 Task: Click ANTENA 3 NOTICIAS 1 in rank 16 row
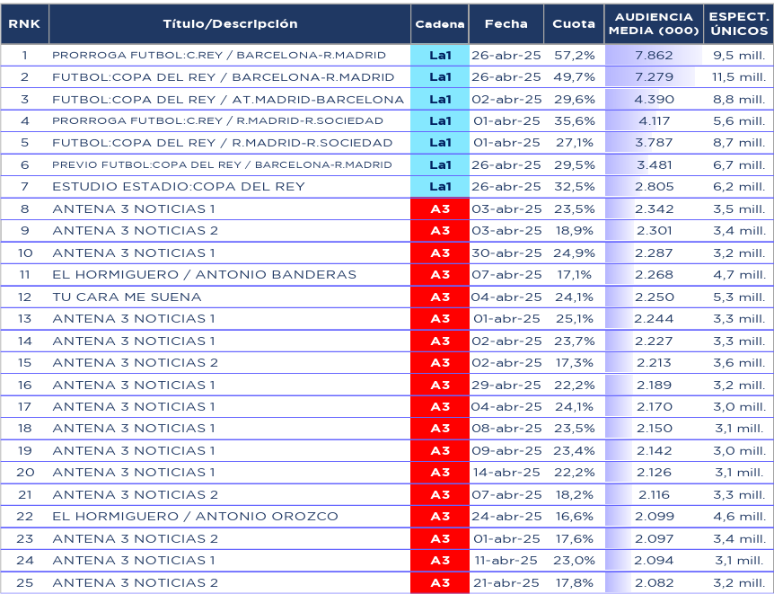[x=134, y=385]
